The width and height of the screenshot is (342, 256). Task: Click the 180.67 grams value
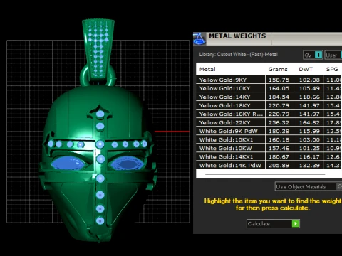[x=279, y=156]
